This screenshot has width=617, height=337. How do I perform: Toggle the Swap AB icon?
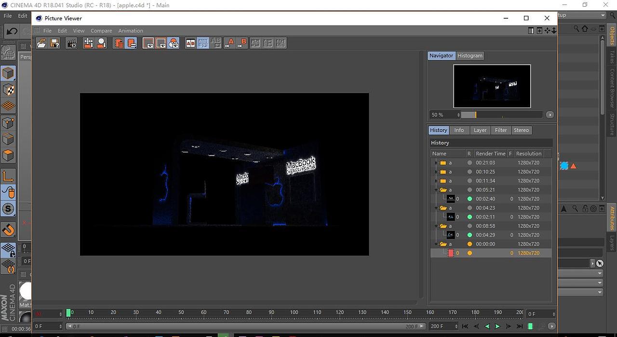click(x=203, y=43)
